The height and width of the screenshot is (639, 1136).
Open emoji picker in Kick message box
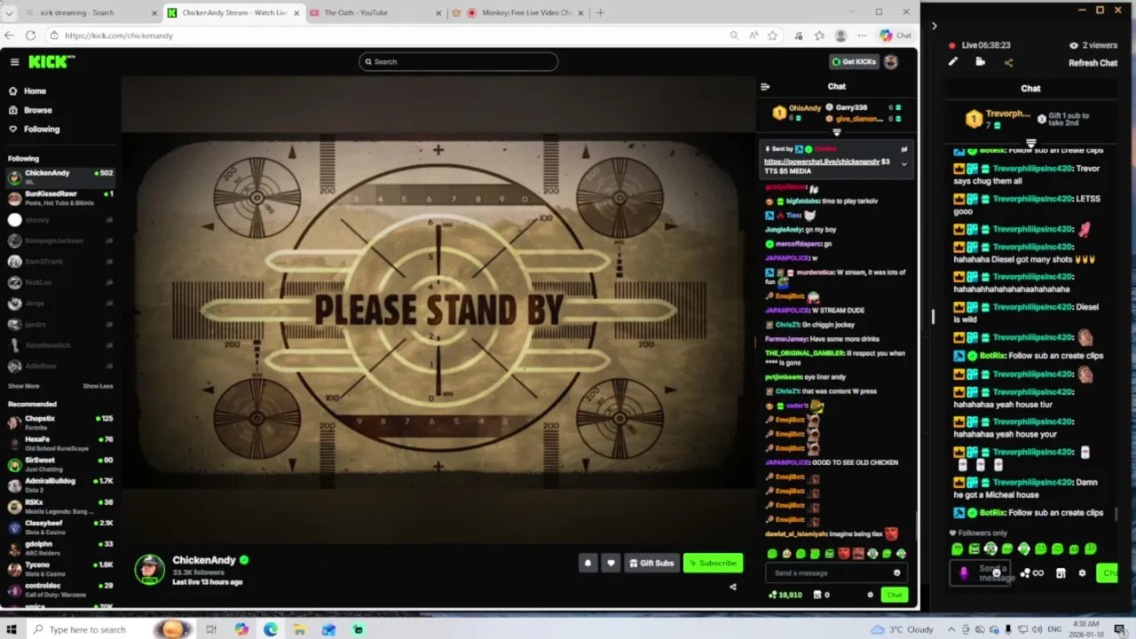click(x=896, y=572)
